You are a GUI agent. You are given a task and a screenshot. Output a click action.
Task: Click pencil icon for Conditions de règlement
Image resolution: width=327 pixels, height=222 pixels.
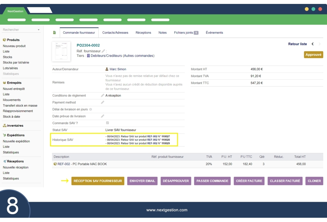(x=102, y=95)
